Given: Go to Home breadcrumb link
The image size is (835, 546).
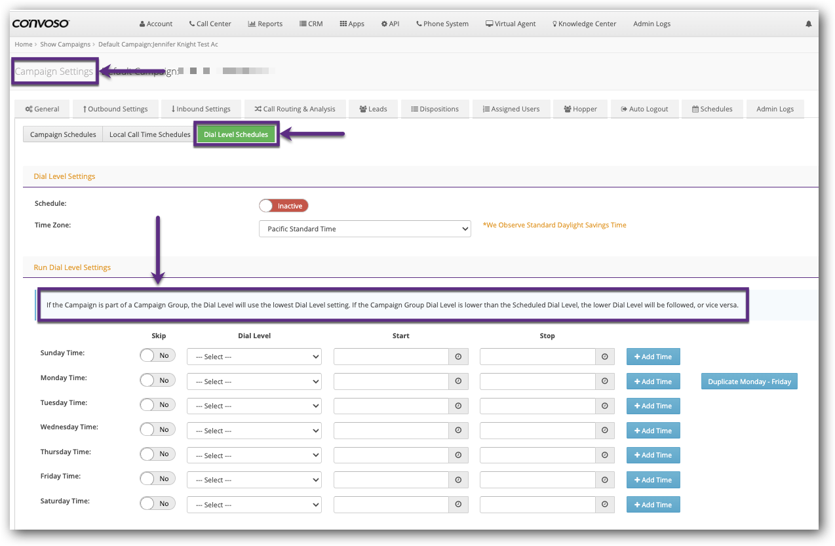Looking at the screenshot, I should tap(24, 45).
